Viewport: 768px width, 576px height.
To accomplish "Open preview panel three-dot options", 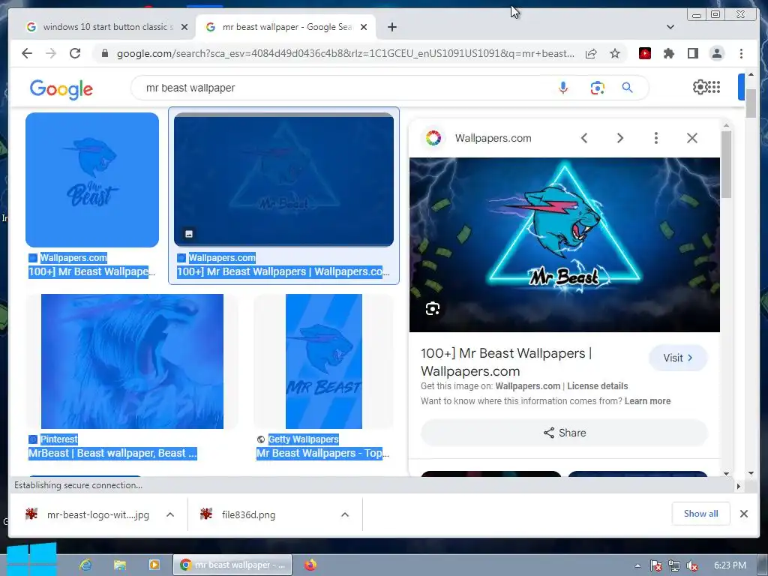I will [x=655, y=138].
